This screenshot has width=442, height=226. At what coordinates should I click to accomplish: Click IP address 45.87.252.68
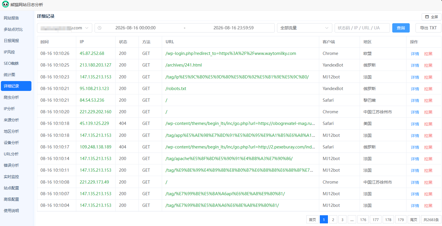(x=92, y=53)
